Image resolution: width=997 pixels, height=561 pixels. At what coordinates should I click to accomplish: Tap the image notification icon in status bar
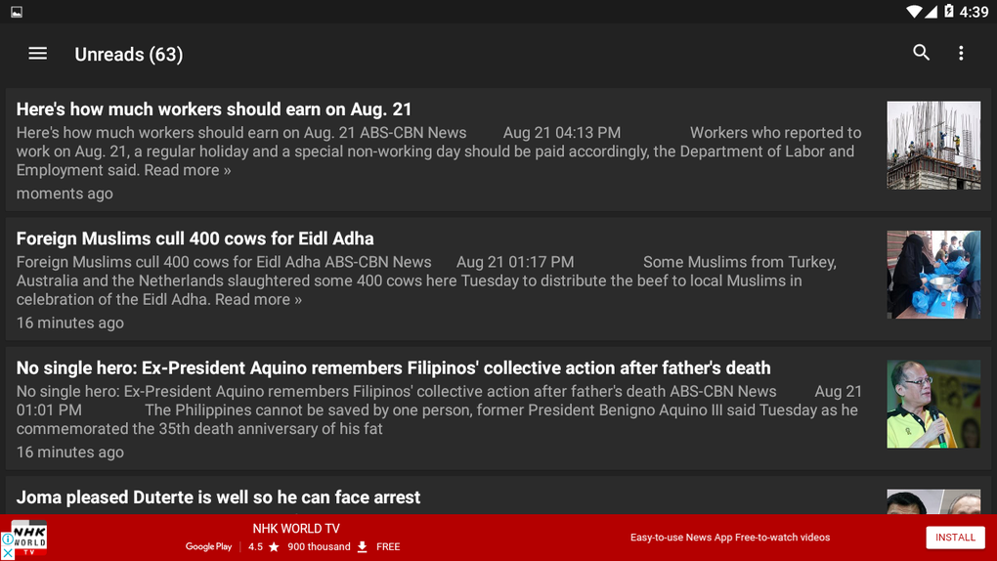tap(17, 12)
